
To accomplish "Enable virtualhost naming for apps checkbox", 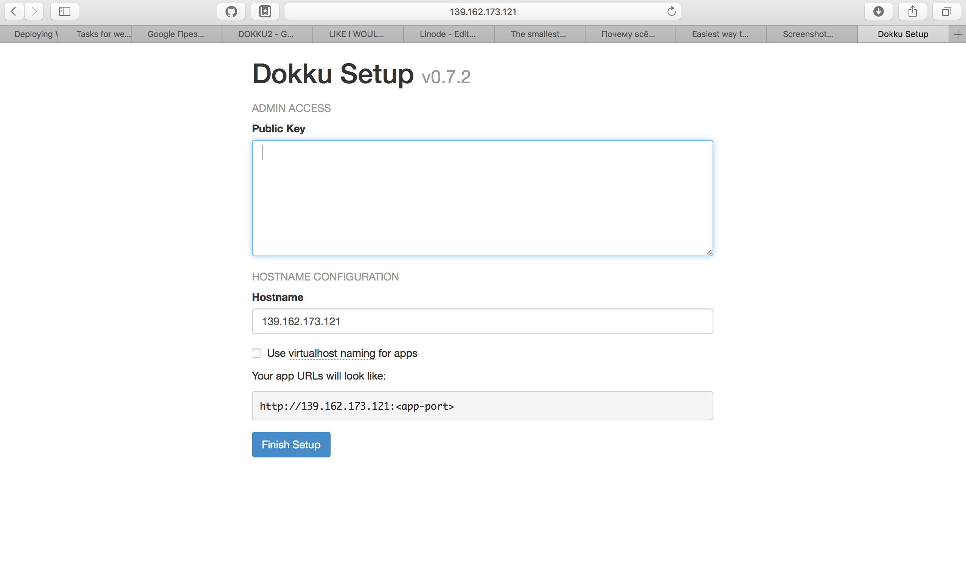I will click(x=256, y=353).
